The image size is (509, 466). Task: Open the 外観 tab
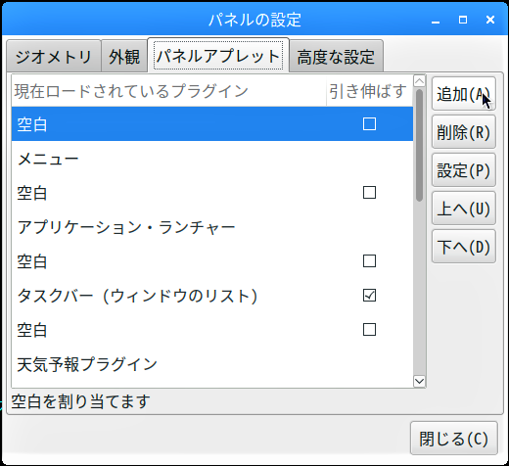[124, 56]
